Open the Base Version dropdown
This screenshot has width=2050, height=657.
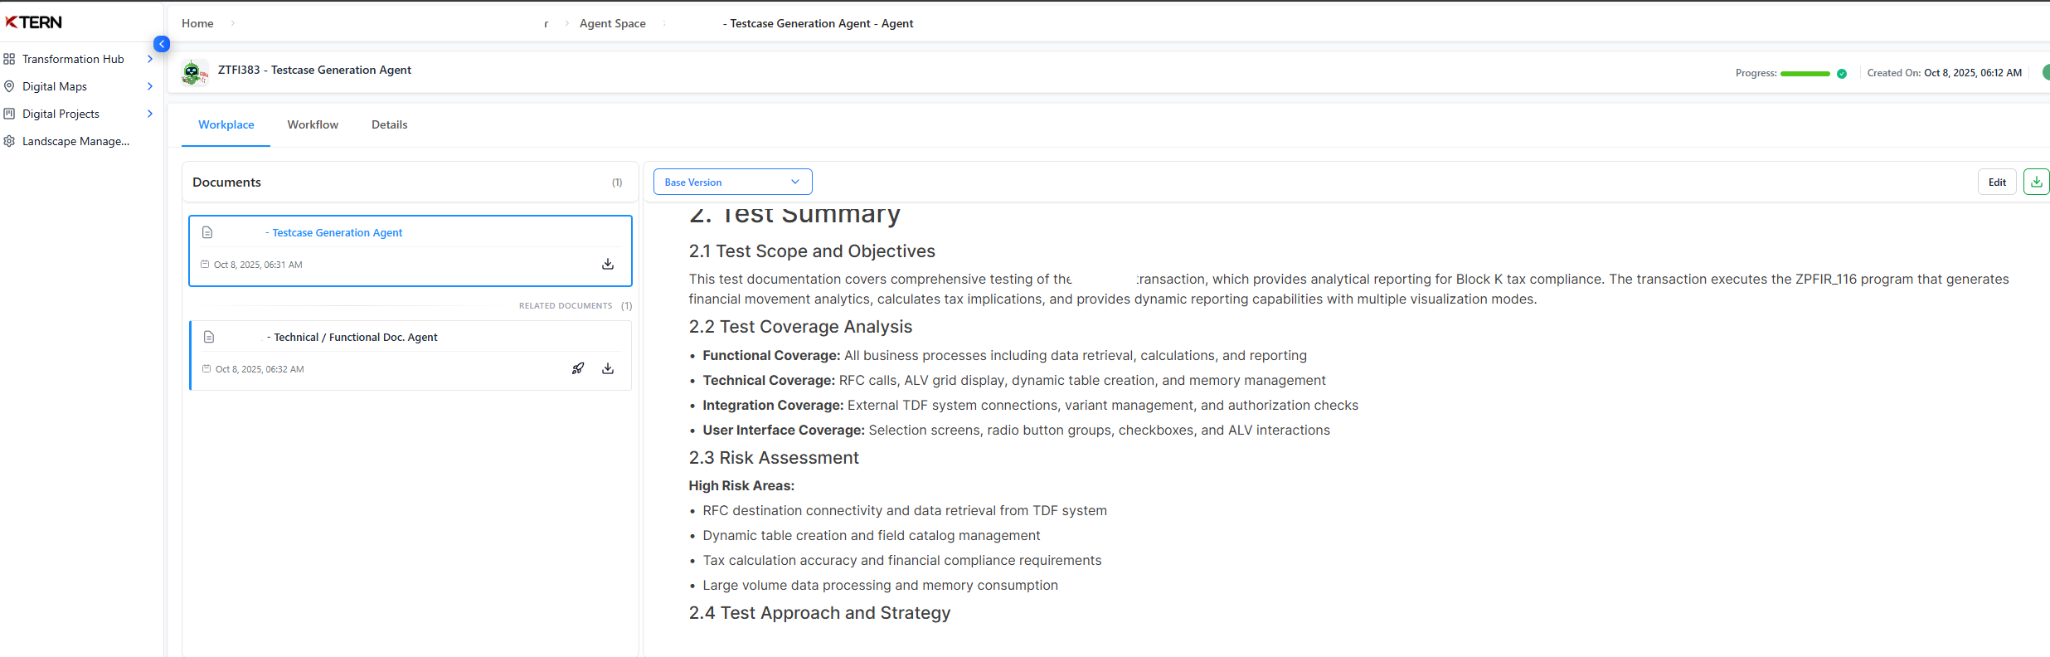pos(732,182)
